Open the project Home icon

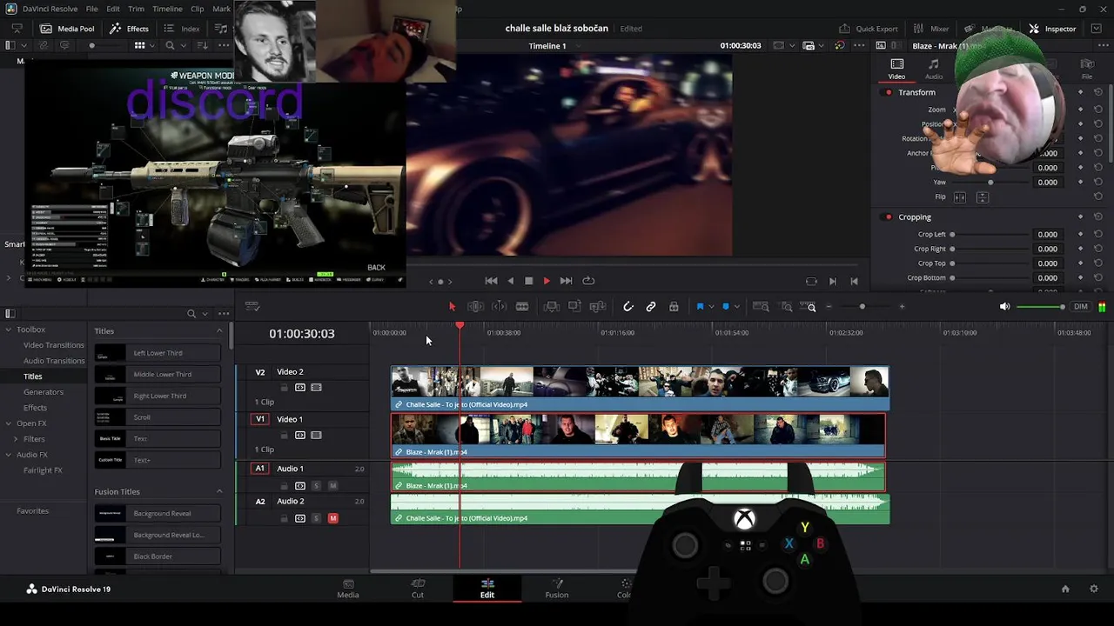pyautogui.click(x=1065, y=589)
